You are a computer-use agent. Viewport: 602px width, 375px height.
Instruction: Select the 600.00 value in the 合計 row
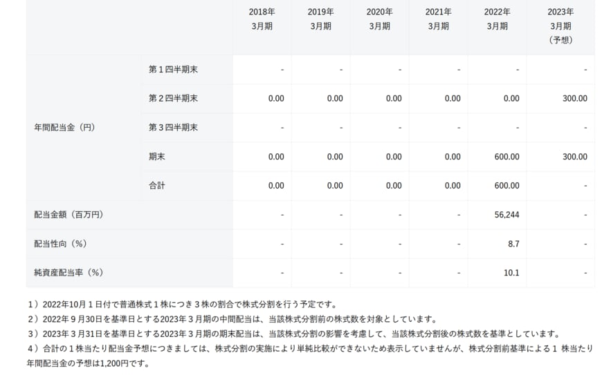(506, 186)
